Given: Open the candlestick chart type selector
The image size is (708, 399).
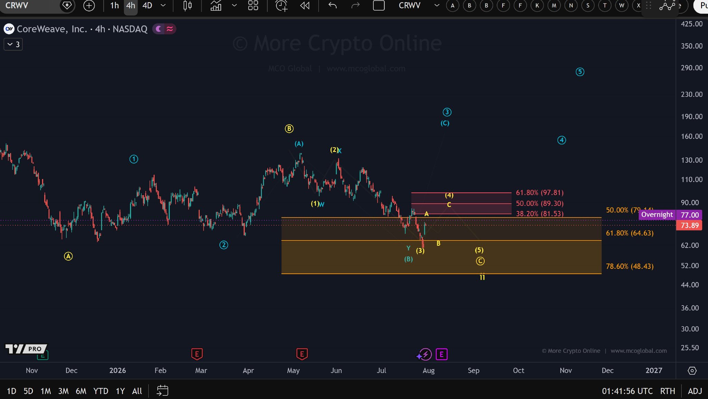Looking at the screenshot, I should tap(187, 6).
